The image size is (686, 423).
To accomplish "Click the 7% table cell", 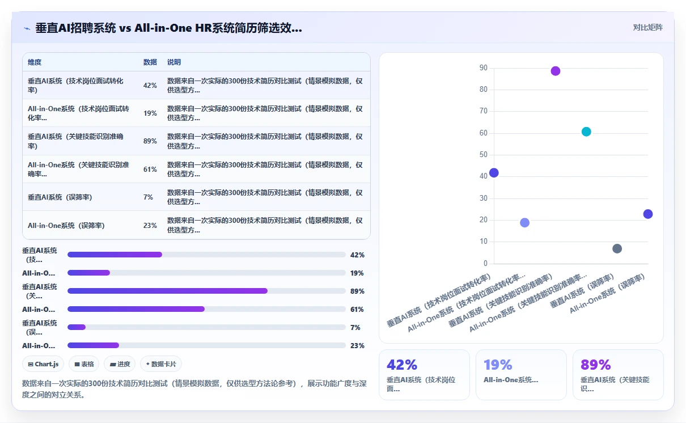I will 149,197.
